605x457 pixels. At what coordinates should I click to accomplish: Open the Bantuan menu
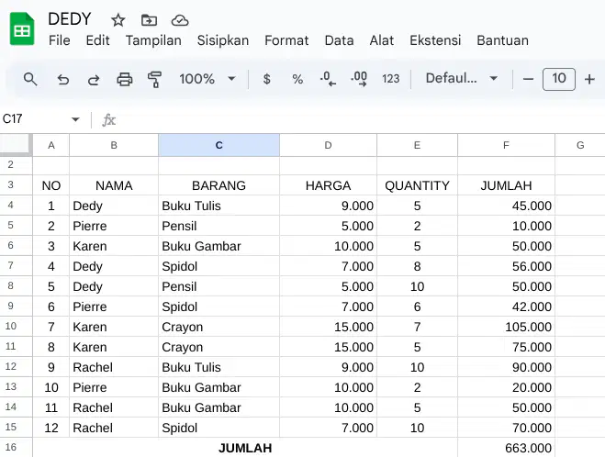[x=502, y=40]
